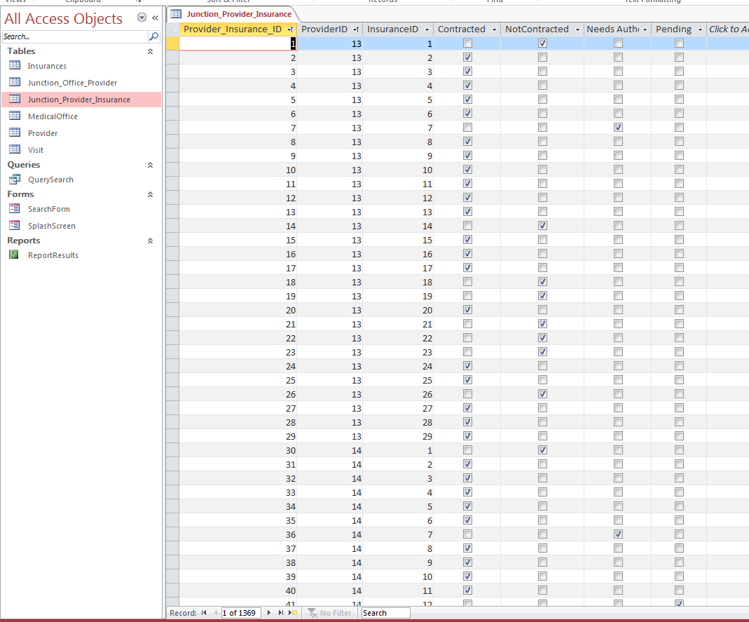Collapse the navigation pane with the shutter bar button

[x=156, y=18]
